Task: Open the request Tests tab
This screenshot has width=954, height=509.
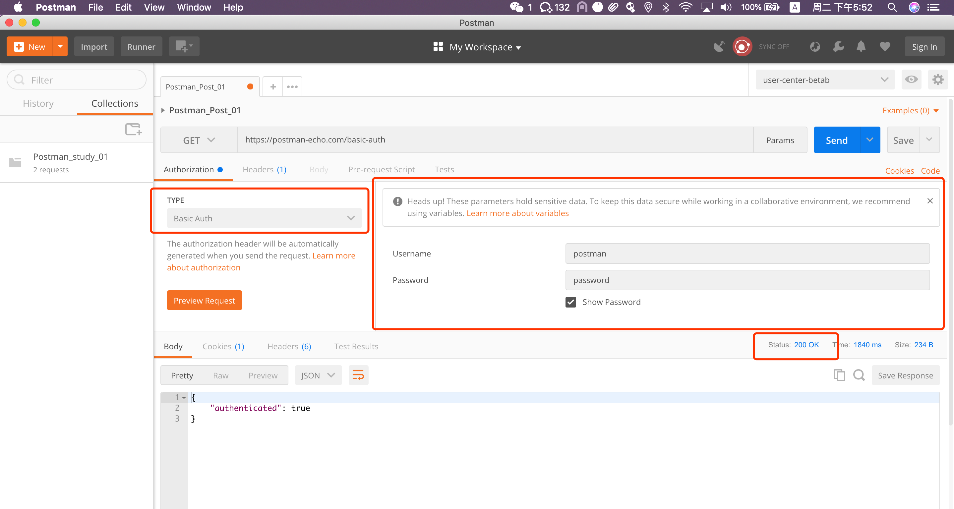Action: [444, 170]
